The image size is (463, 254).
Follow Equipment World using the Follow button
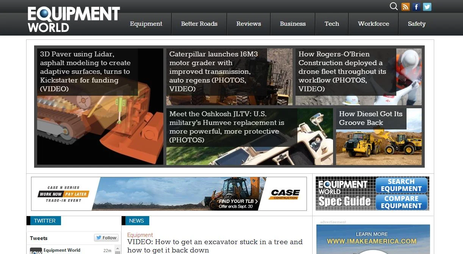pos(106,238)
